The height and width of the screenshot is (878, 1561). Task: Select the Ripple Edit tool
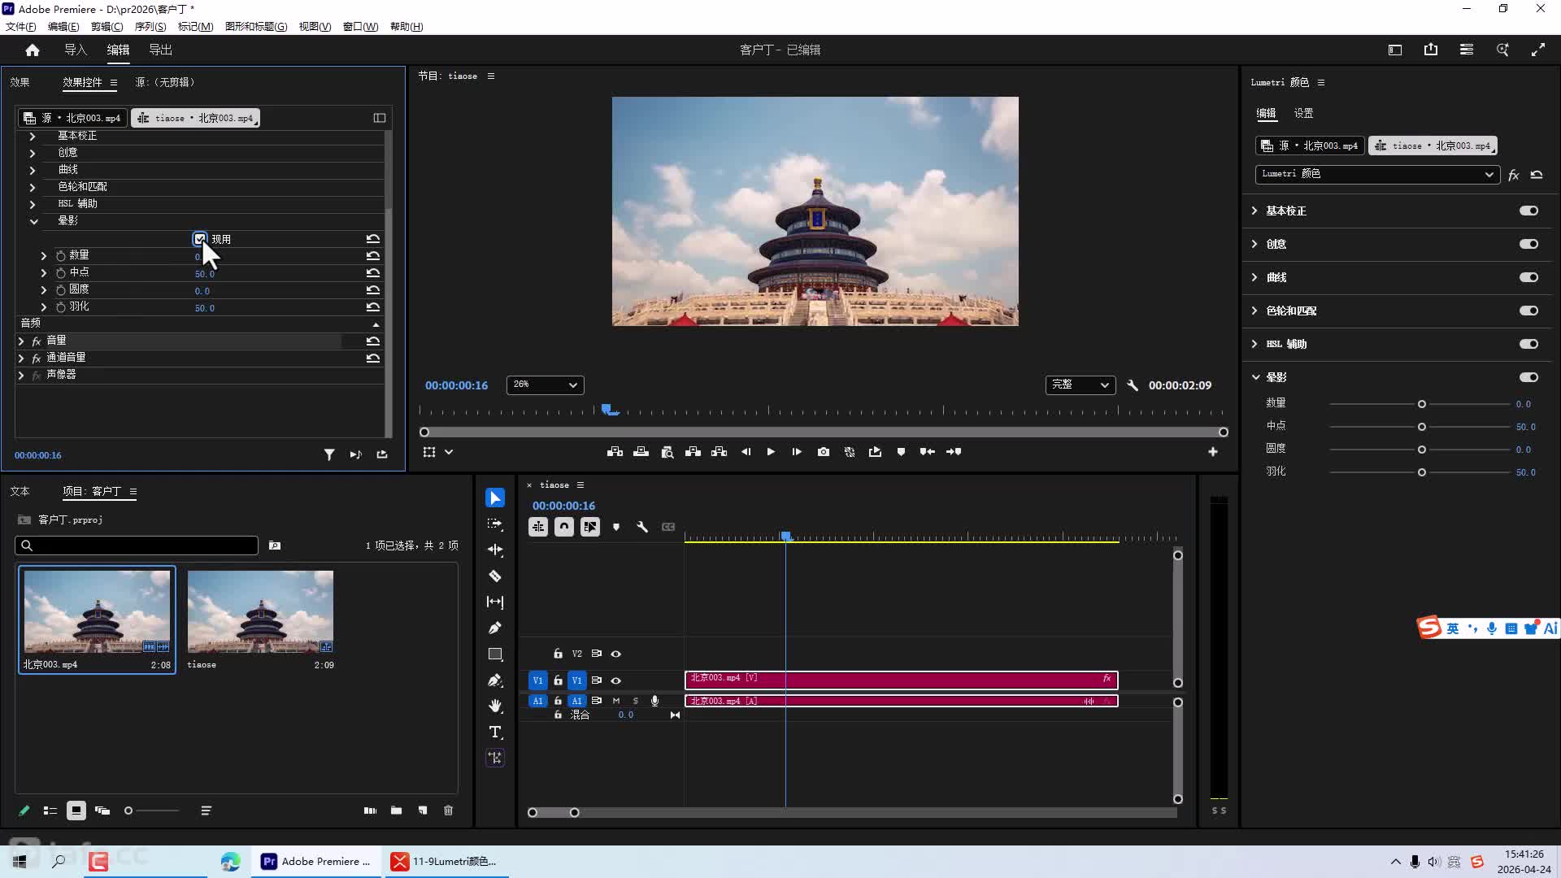[x=495, y=550]
